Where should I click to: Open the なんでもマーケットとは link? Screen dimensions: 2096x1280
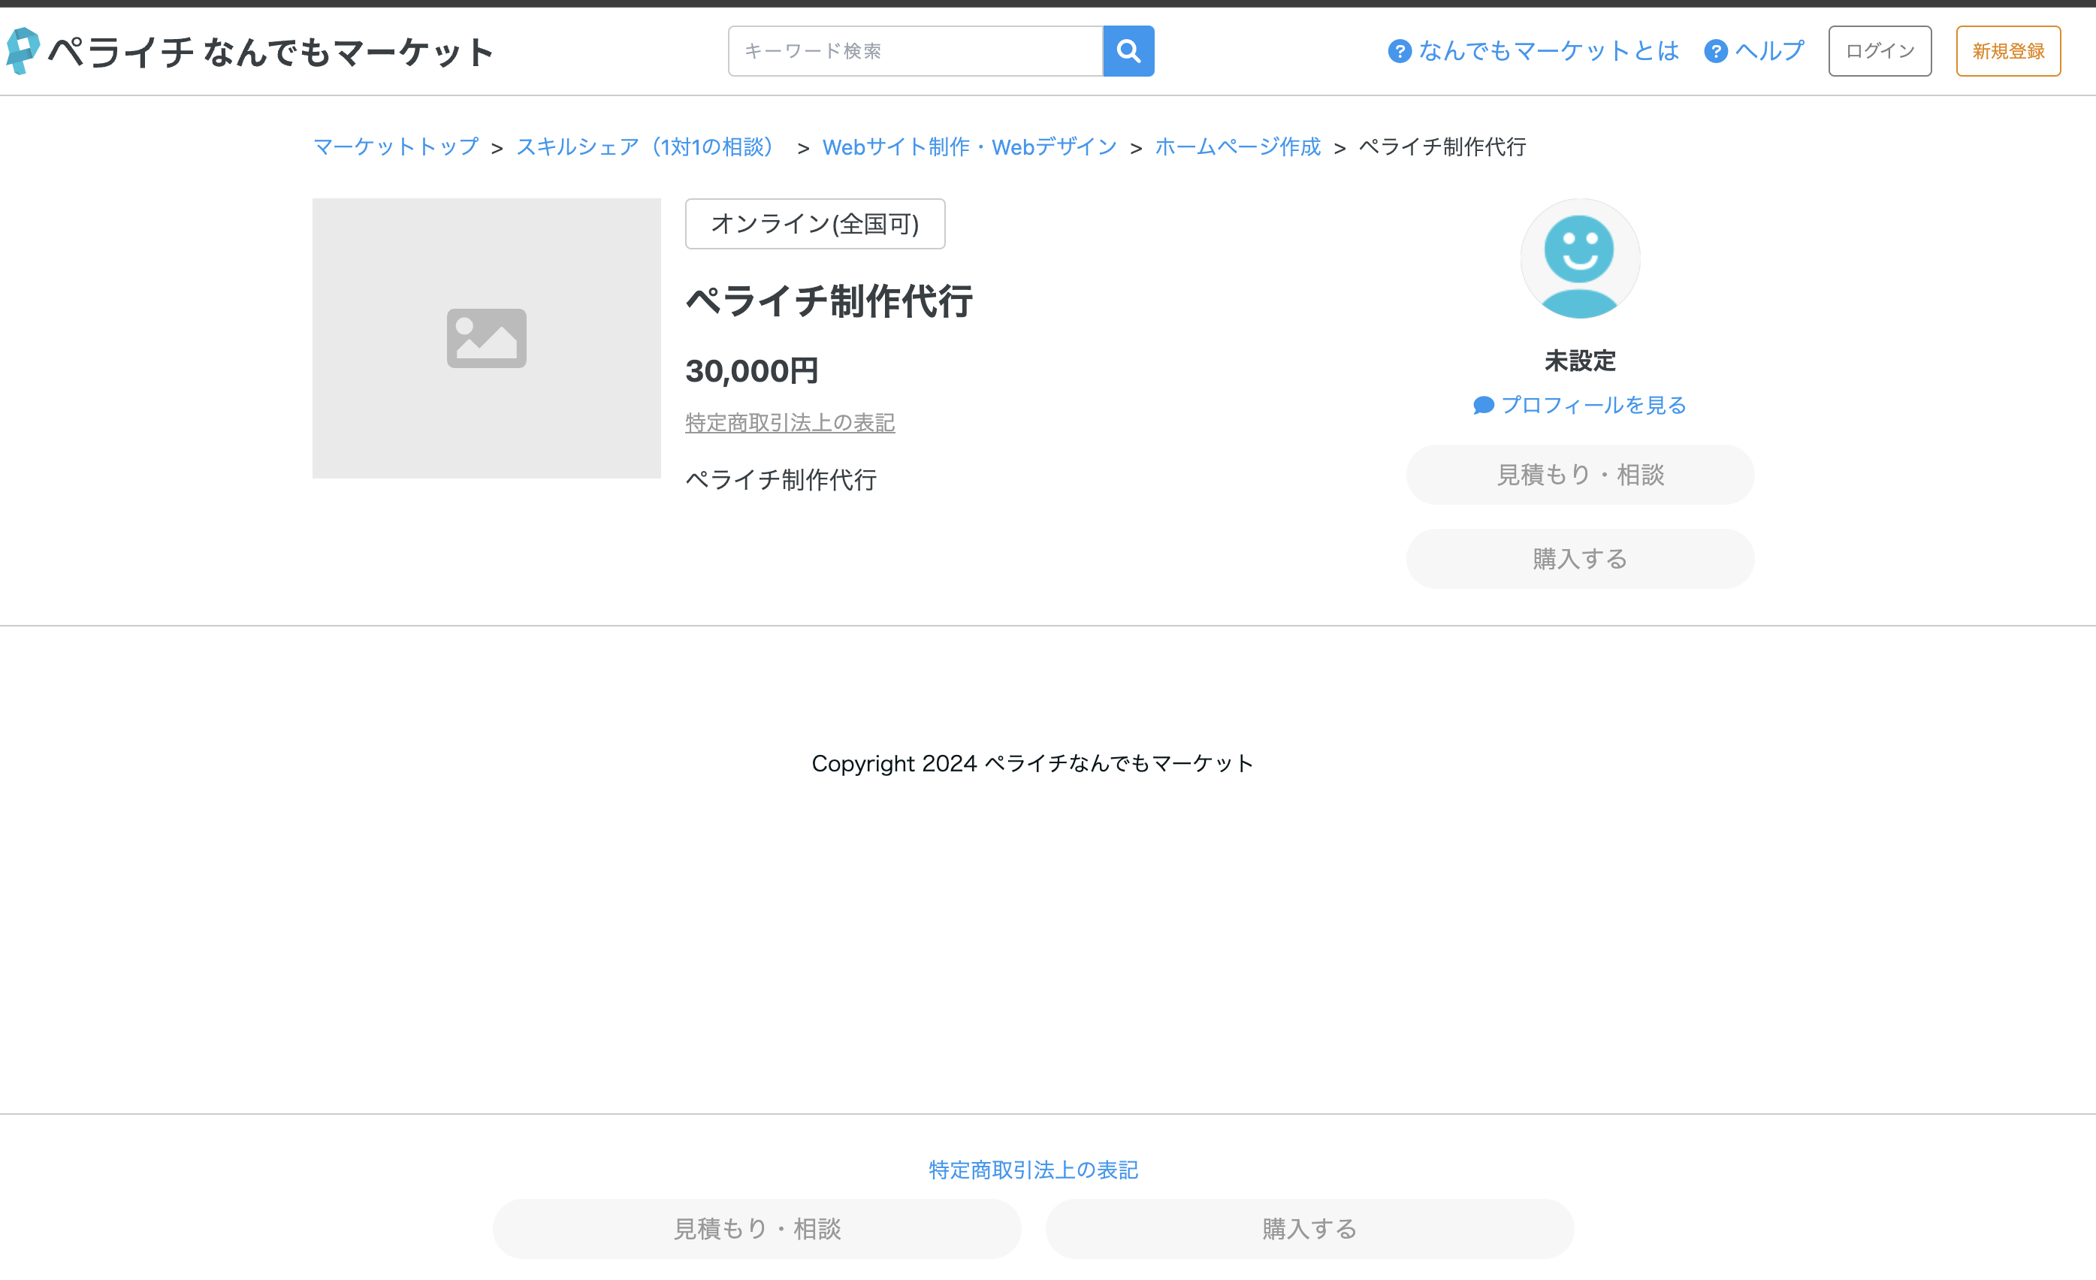pyautogui.click(x=1549, y=51)
